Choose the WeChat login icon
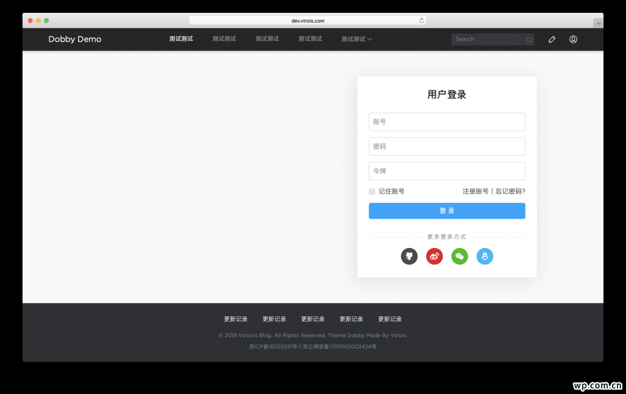Viewport: 626px width, 394px height. (460, 257)
